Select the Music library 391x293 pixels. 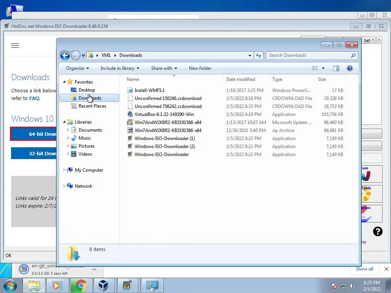[x=84, y=138]
